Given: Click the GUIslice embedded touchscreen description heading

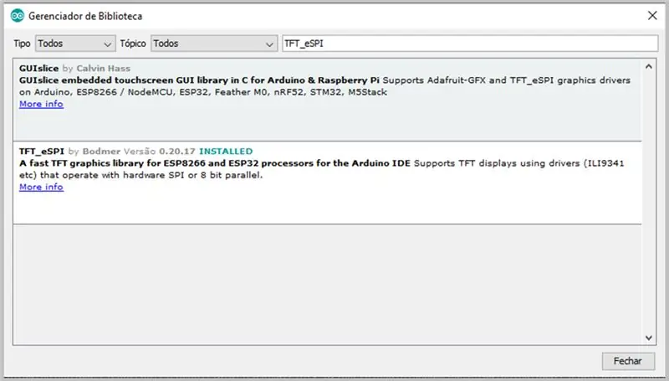Looking at the screenshot, I should pos(199,80).
